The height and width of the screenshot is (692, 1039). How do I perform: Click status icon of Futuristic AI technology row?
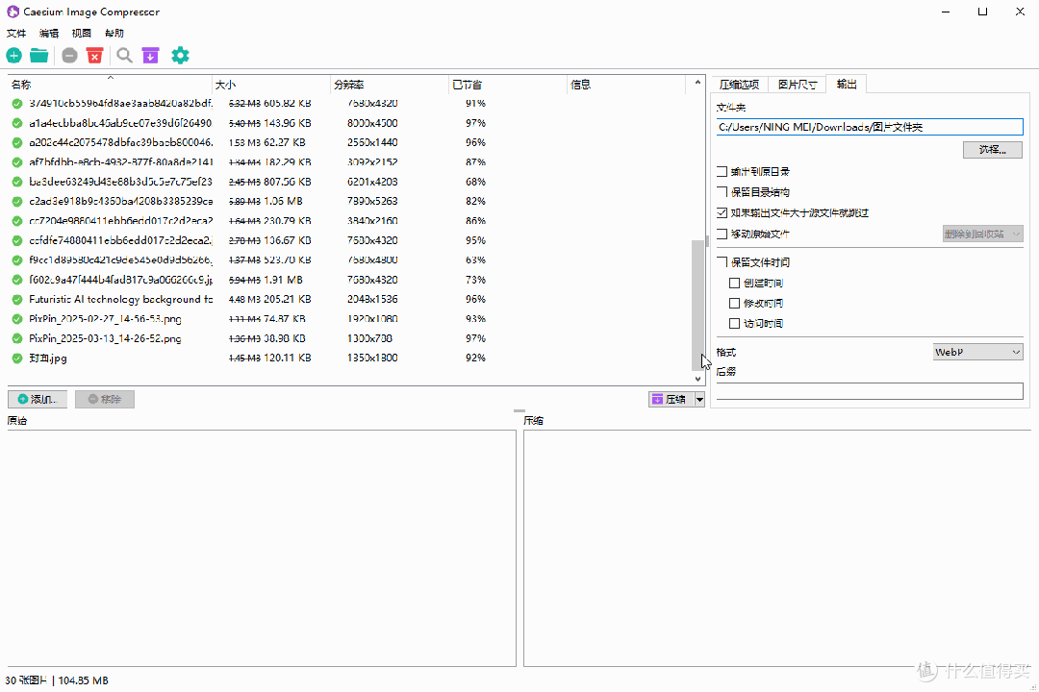pyautogui.click(x=17, y=299)
